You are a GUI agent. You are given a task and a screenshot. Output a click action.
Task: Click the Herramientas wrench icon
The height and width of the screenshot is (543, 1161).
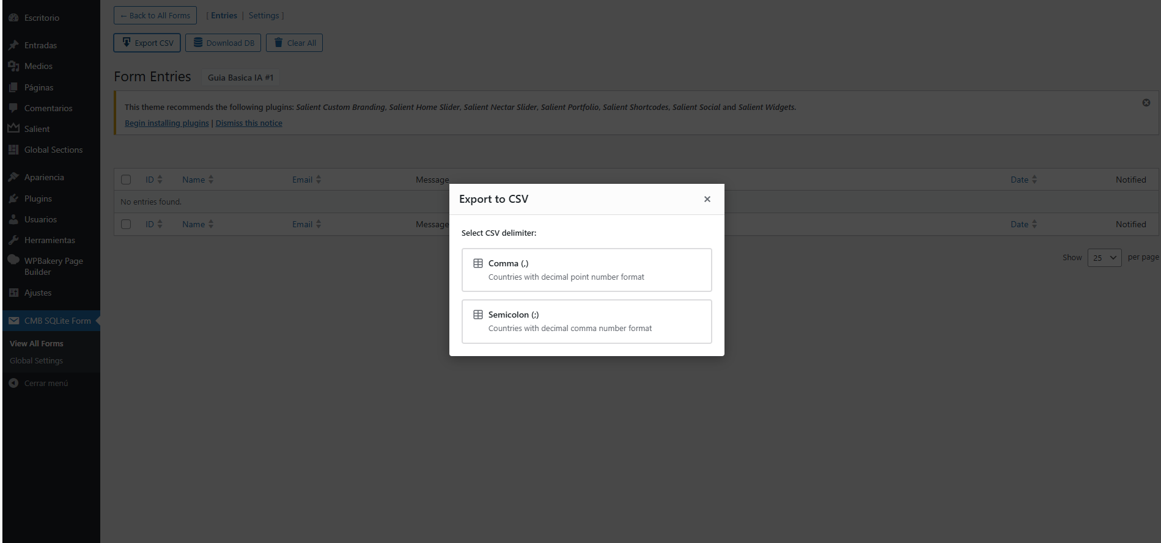tap(13, 240)
